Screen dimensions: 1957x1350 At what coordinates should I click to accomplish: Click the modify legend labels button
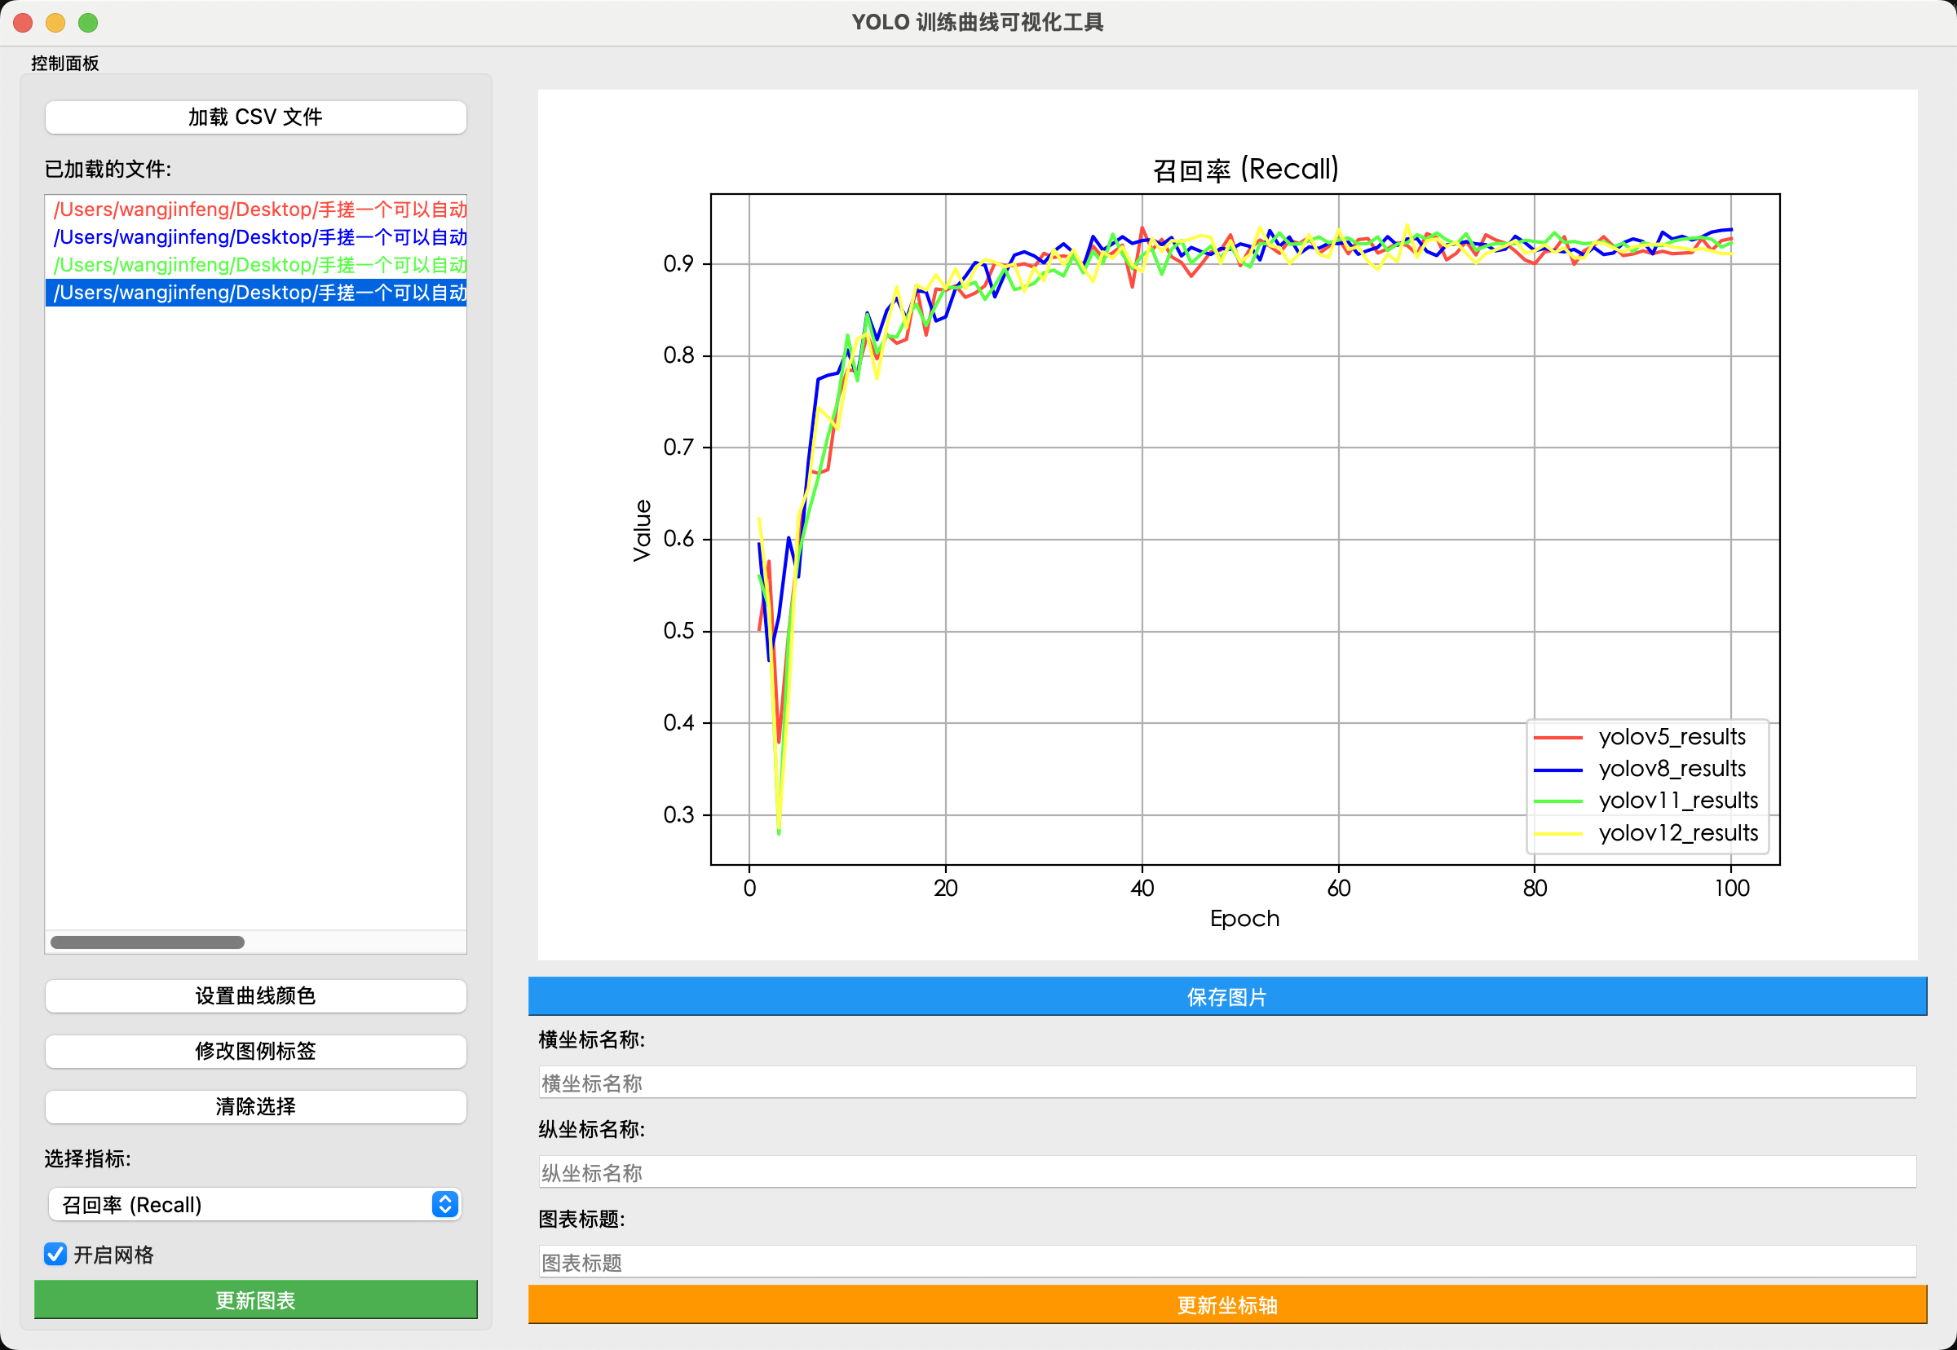coord(254,1051)
